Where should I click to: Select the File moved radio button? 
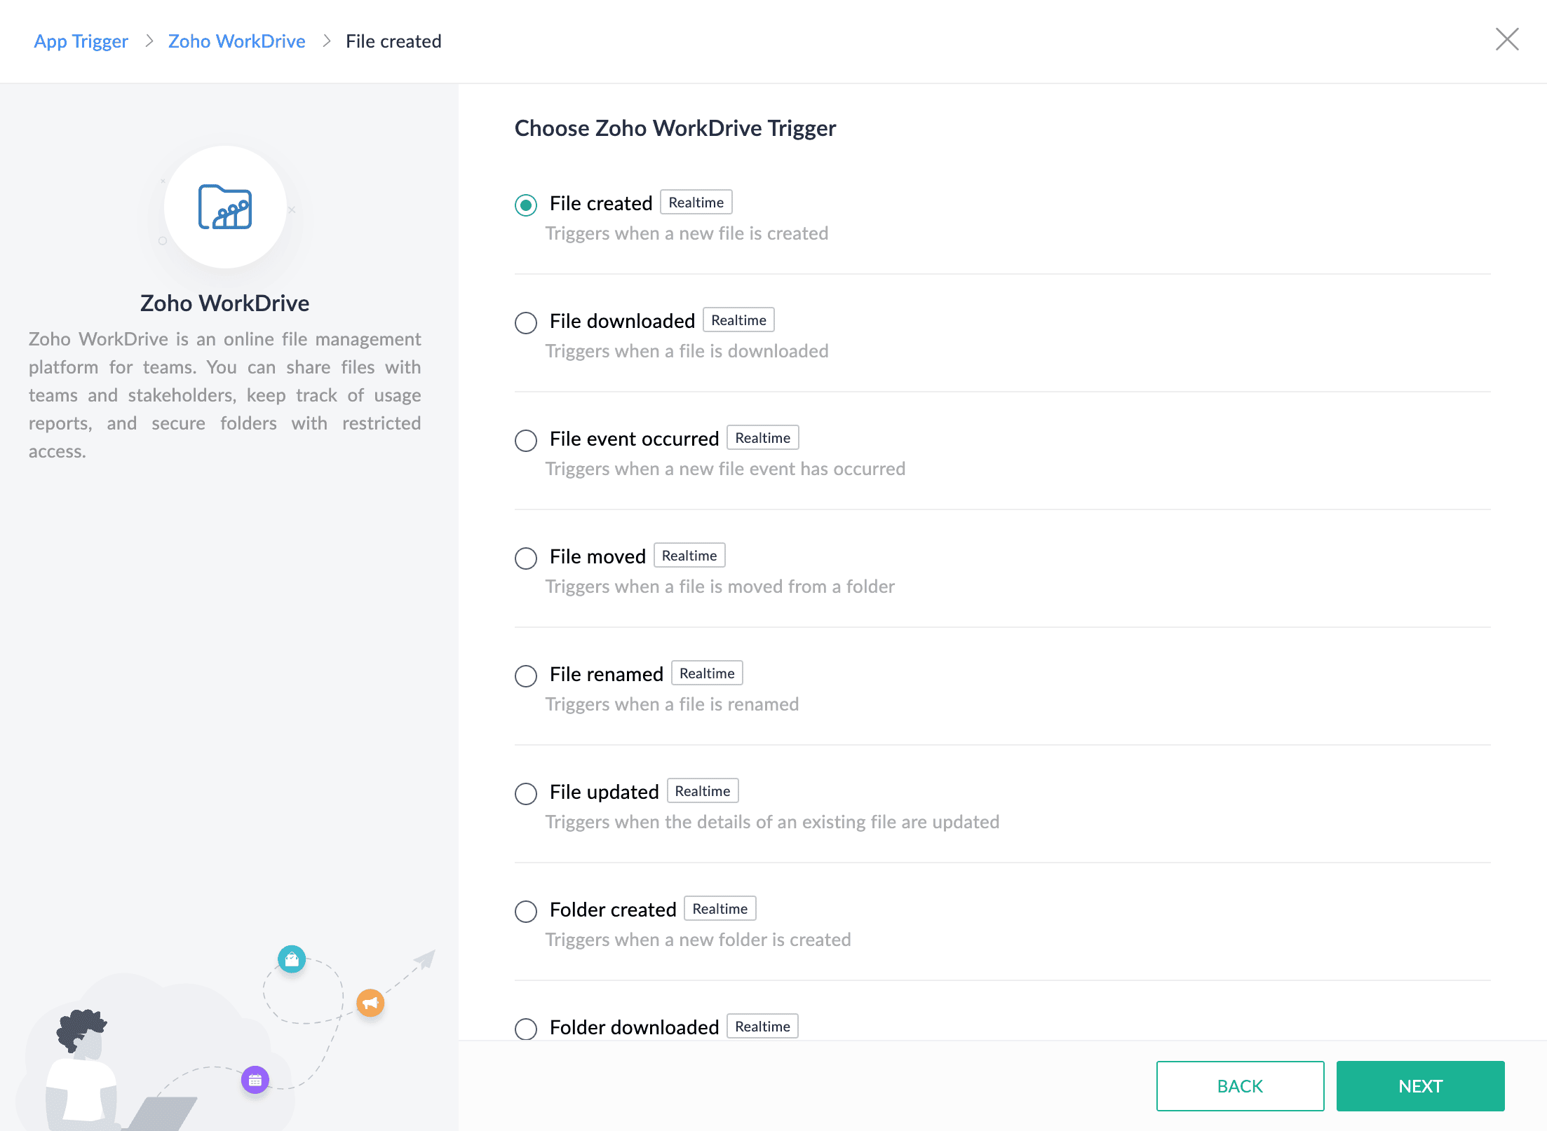[526, 558]
